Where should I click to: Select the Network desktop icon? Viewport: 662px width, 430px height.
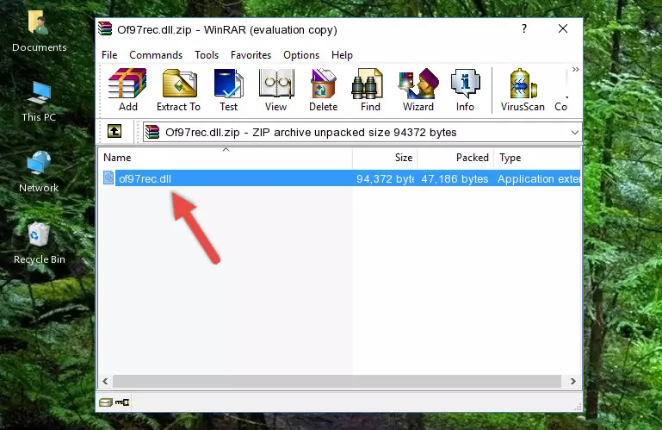click(39, 172)
